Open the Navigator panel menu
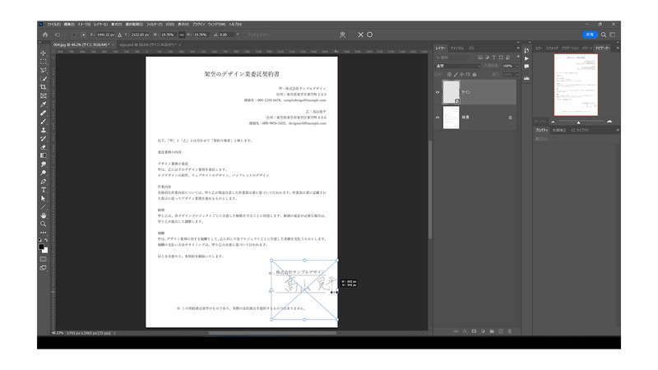The image size is (658, 370). [618, 48]
